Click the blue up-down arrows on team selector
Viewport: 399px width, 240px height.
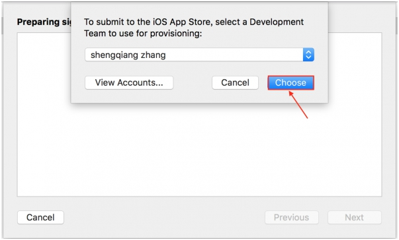click(308, 55)
